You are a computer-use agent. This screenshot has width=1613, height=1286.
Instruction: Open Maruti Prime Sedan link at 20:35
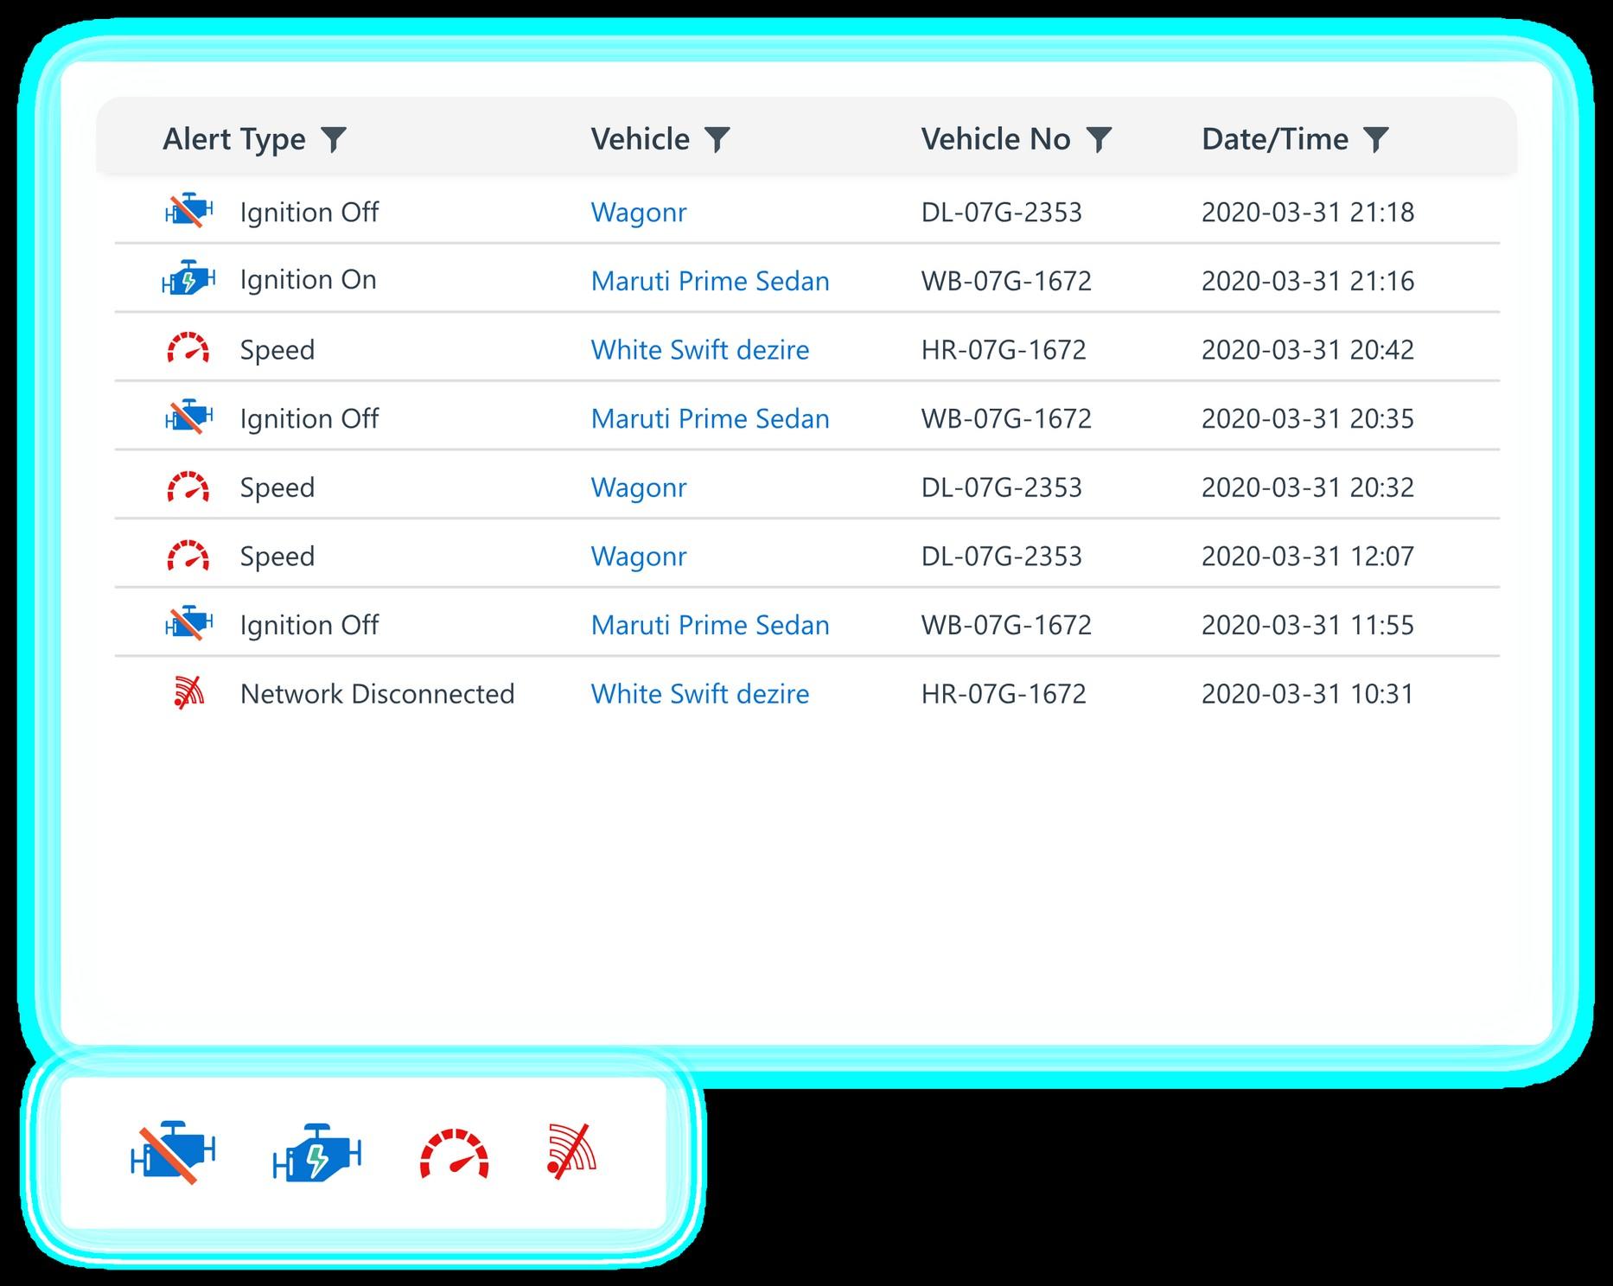click(x=711, y=419)
